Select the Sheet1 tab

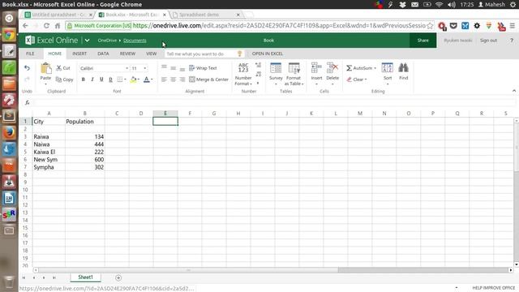(85, 277)
